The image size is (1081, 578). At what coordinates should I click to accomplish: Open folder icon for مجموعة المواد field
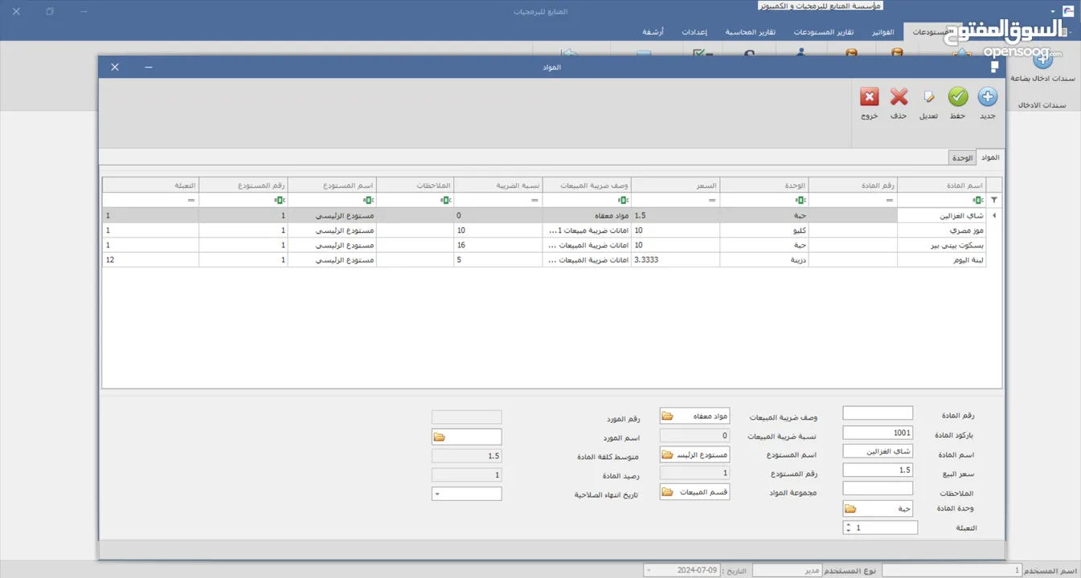667,492
